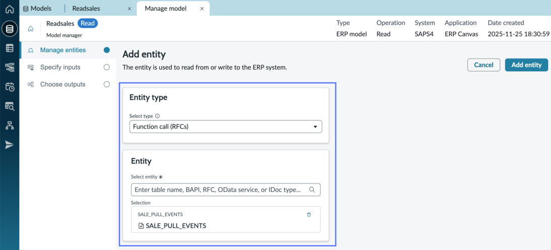
Task: Click the blue Add entity button
Action: [x=526, y=65]
